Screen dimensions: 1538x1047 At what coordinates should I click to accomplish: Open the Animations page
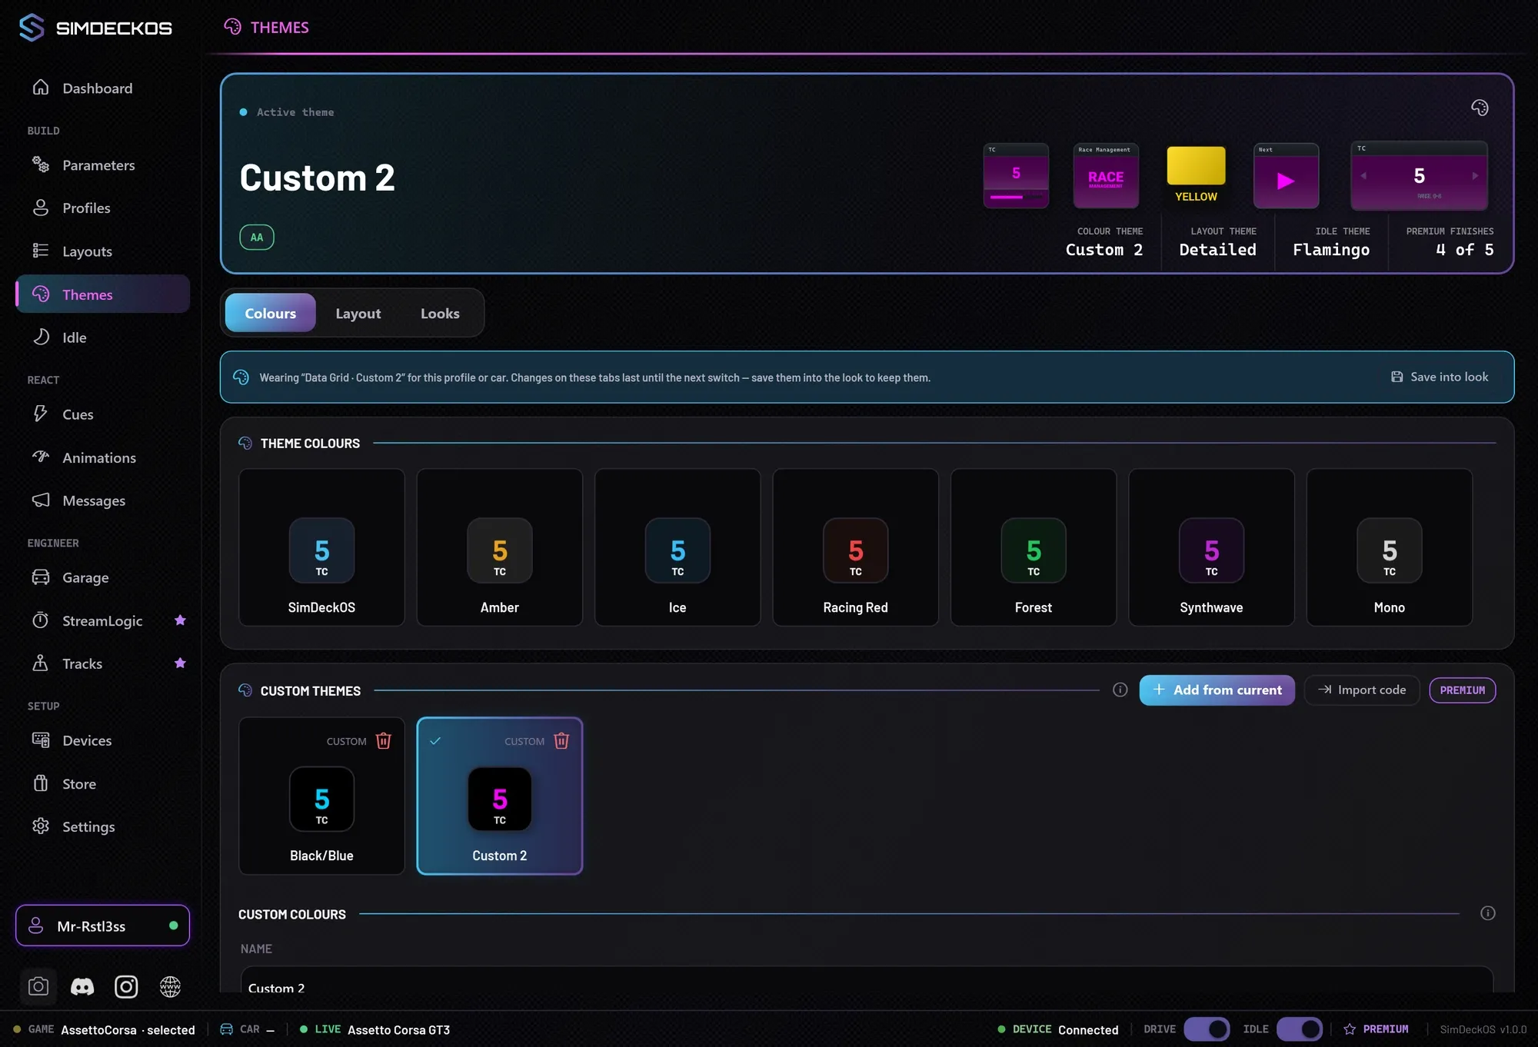[102, 457]
